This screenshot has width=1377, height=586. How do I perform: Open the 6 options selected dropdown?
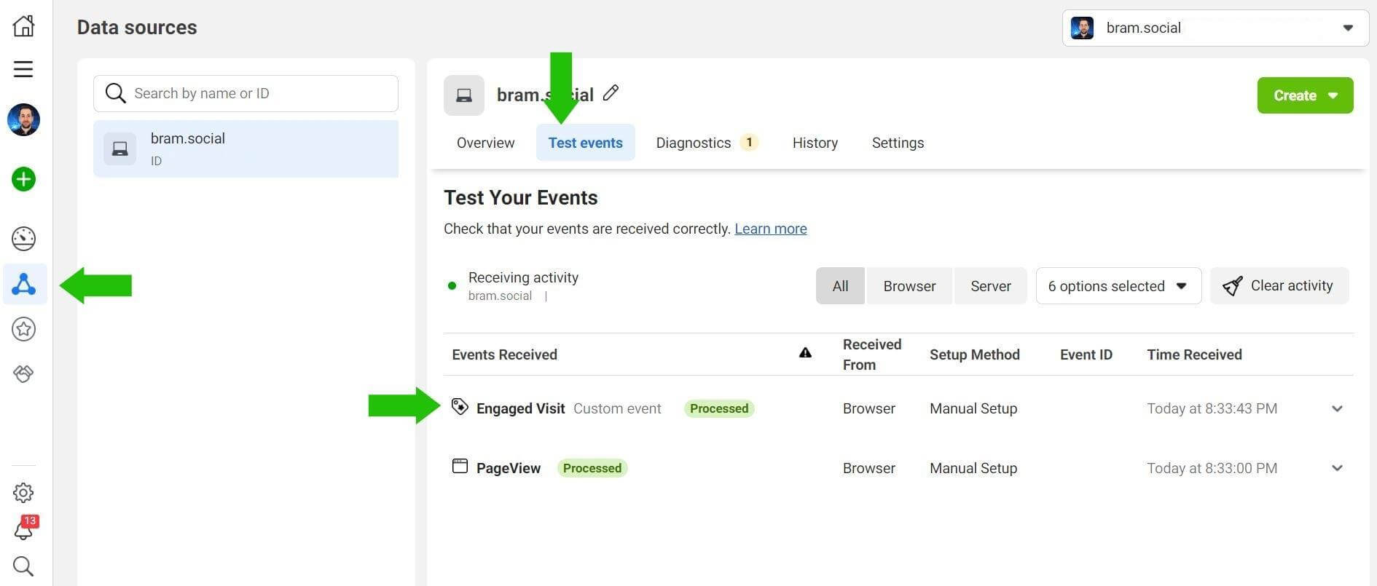[1118, 286]
